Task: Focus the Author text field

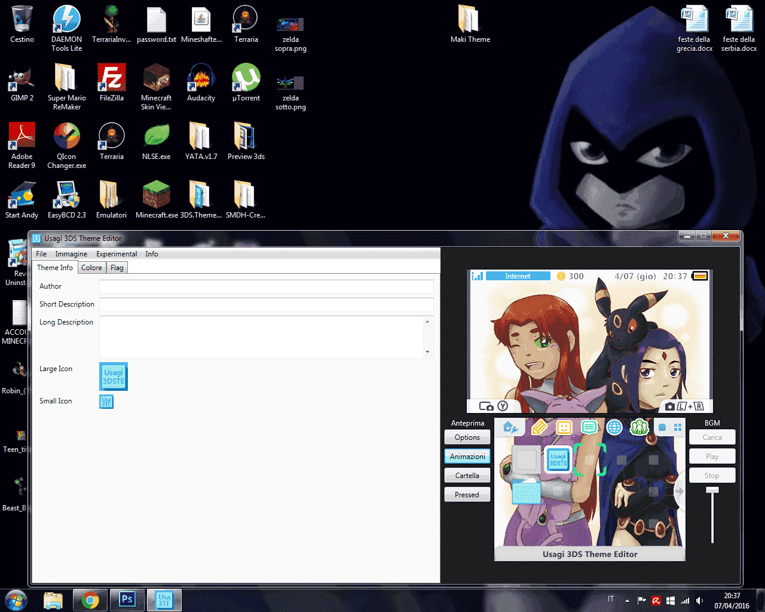Action: pos(267,287)
